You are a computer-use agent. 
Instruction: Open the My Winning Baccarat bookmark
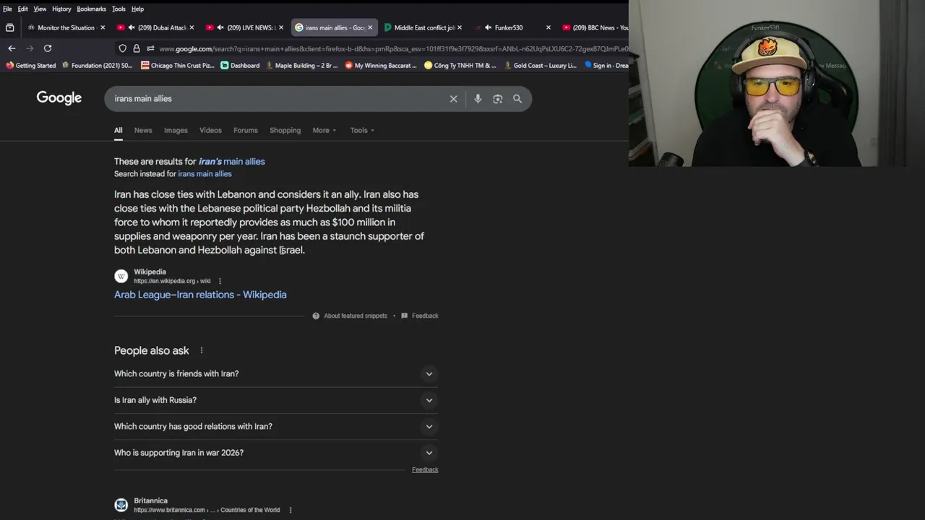[x=381, y=66]
